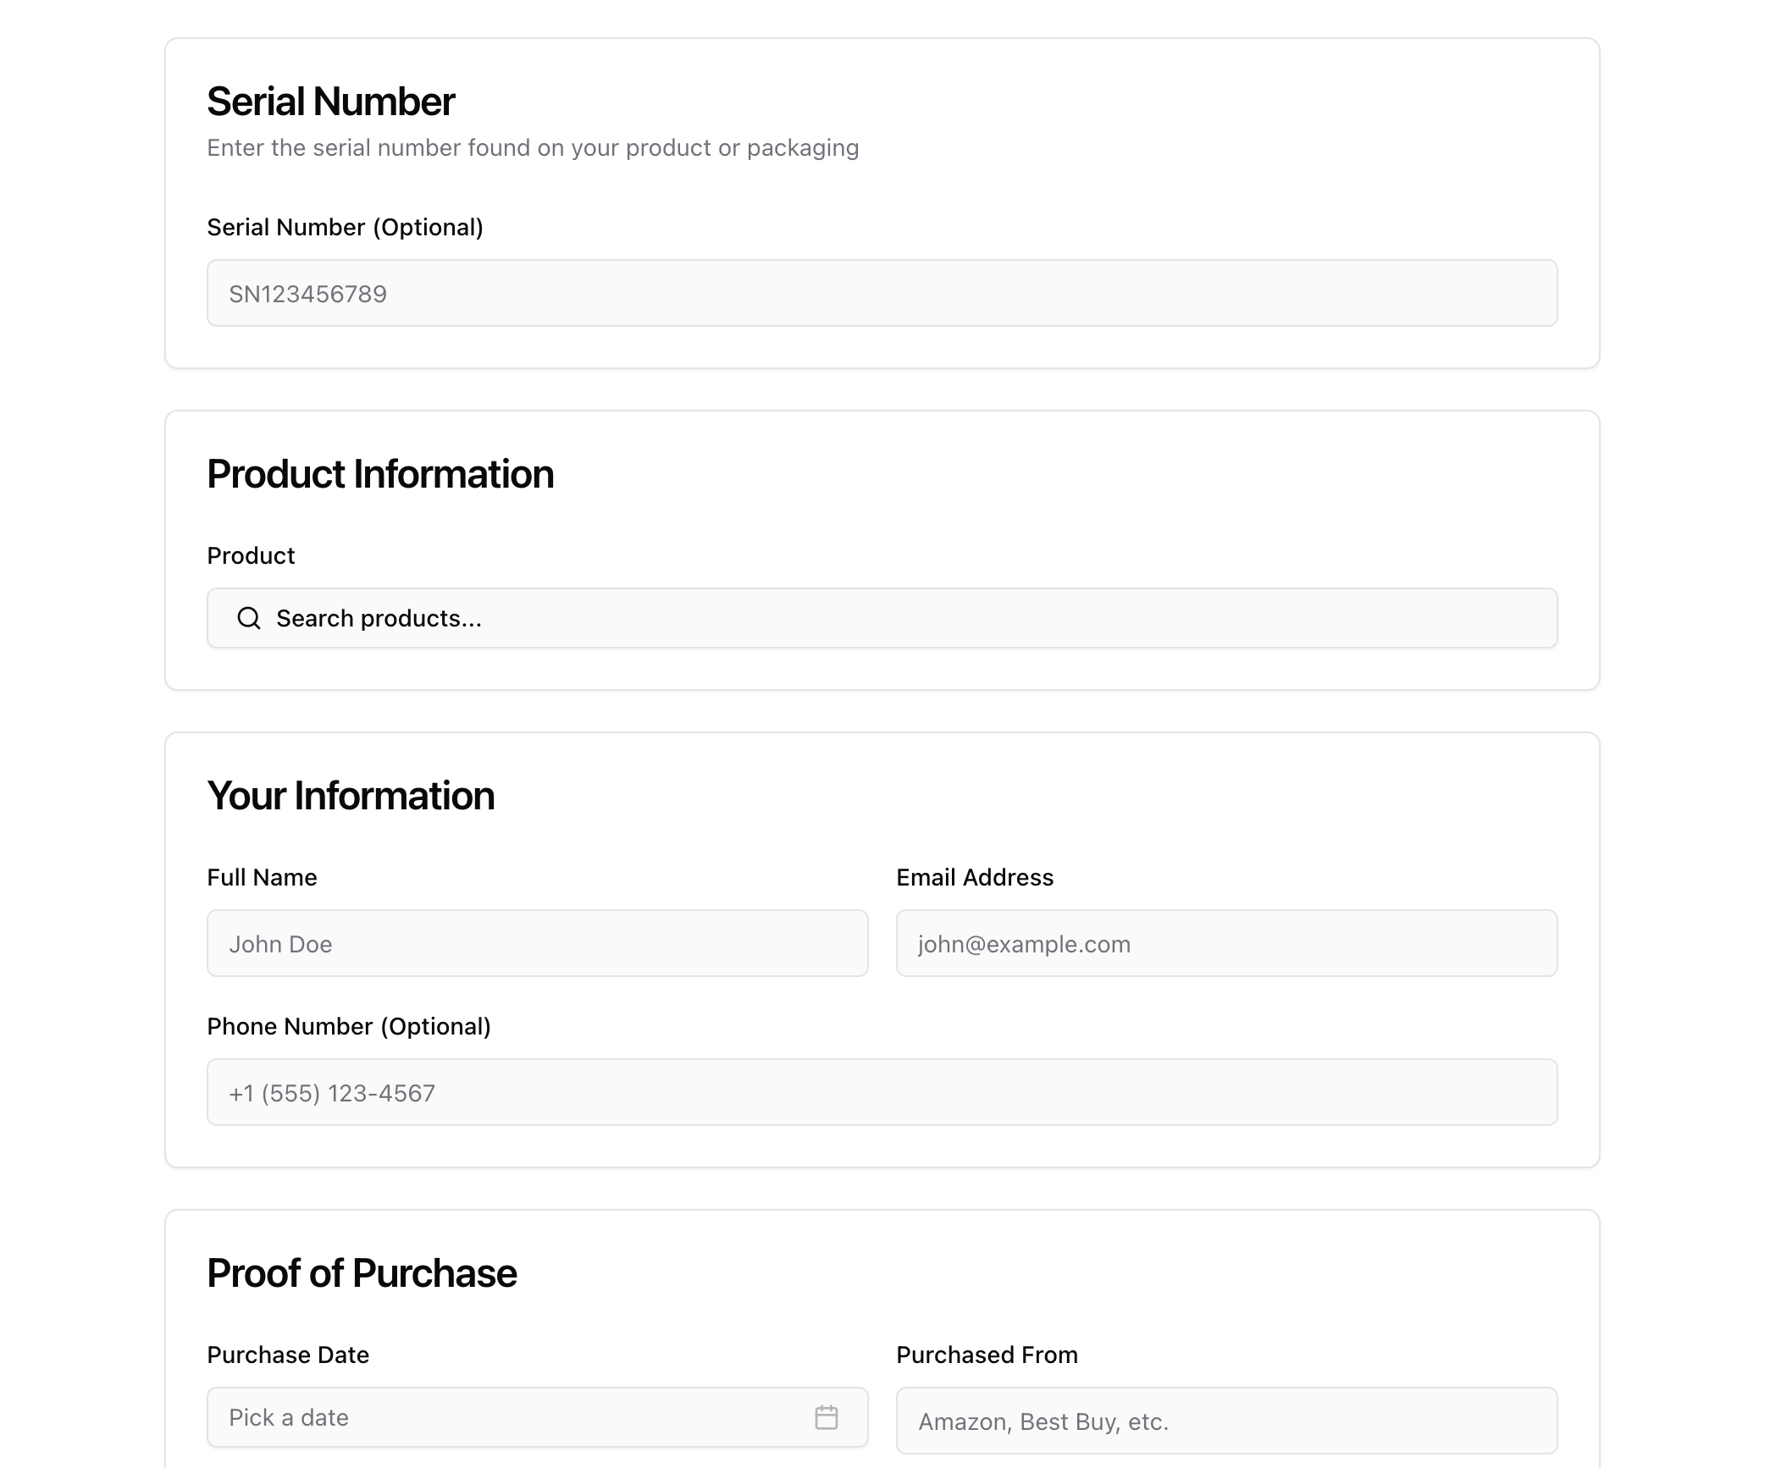Focus the Serial Number input field
This screenshot has height=1468, width=1770.
tap(881, 293)
